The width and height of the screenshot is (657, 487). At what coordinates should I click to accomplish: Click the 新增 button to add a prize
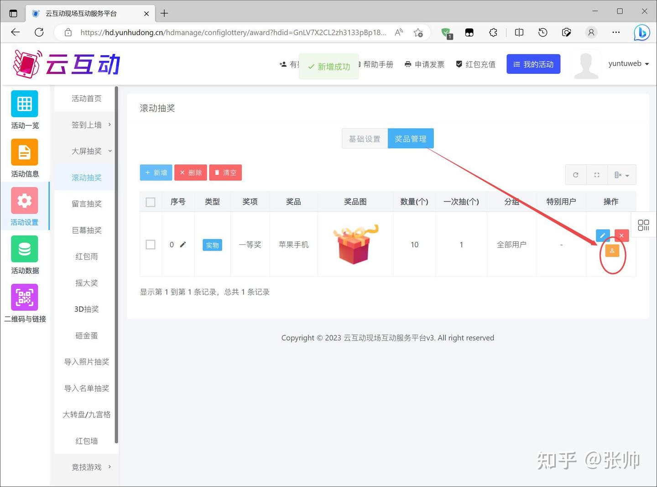156,172
